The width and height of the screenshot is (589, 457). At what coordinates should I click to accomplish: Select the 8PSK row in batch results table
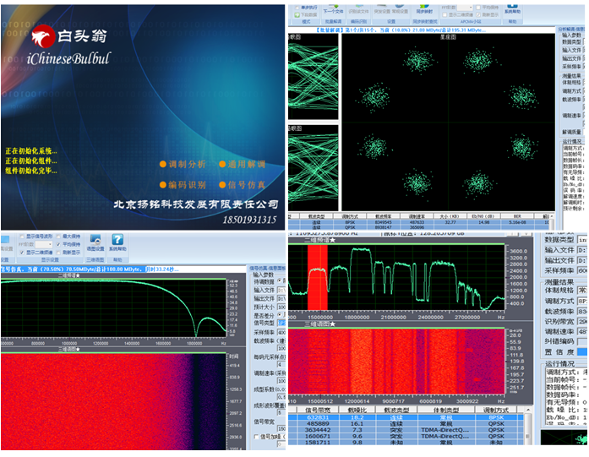click(x=419, y=222)
